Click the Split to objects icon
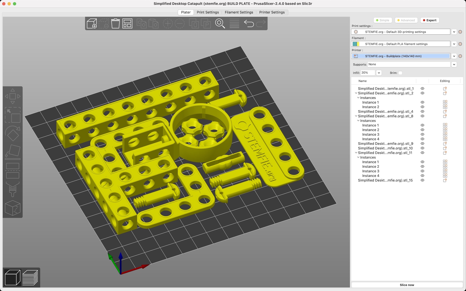Screen dimensions: 466x291 194,24
